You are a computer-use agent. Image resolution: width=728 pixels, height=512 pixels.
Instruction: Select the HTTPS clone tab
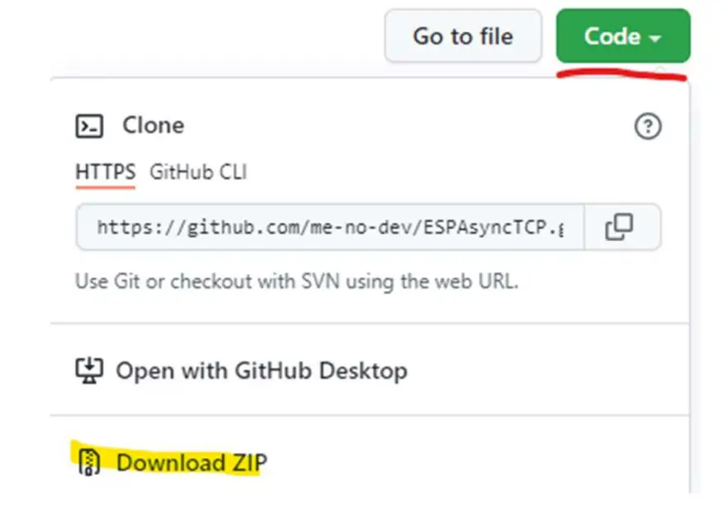coord(105,173)
